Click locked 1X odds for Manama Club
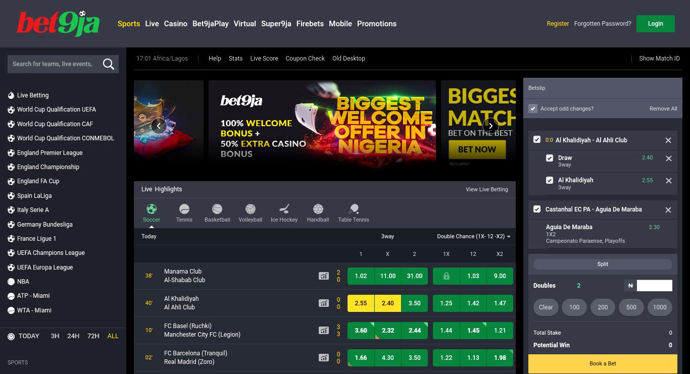The image size is (690, 374). click(446, 276)
